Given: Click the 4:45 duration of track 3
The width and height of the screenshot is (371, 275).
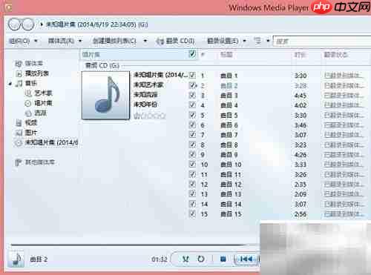Looking at the screenshot, I should [x=301, y=96].
